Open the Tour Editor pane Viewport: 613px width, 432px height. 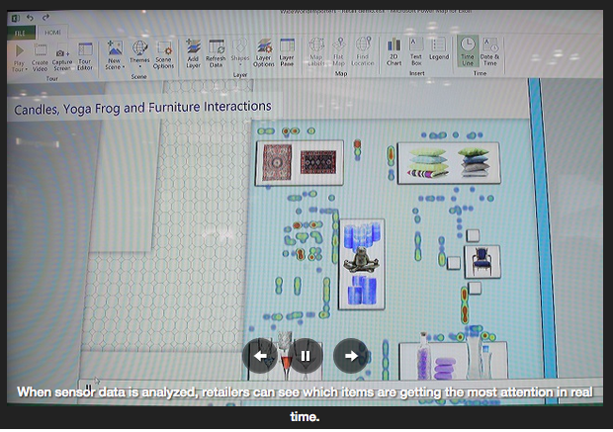tap(85, 56)
